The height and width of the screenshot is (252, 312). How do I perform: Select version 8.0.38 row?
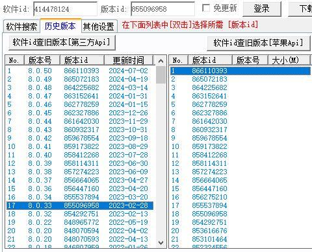[80, 172]
